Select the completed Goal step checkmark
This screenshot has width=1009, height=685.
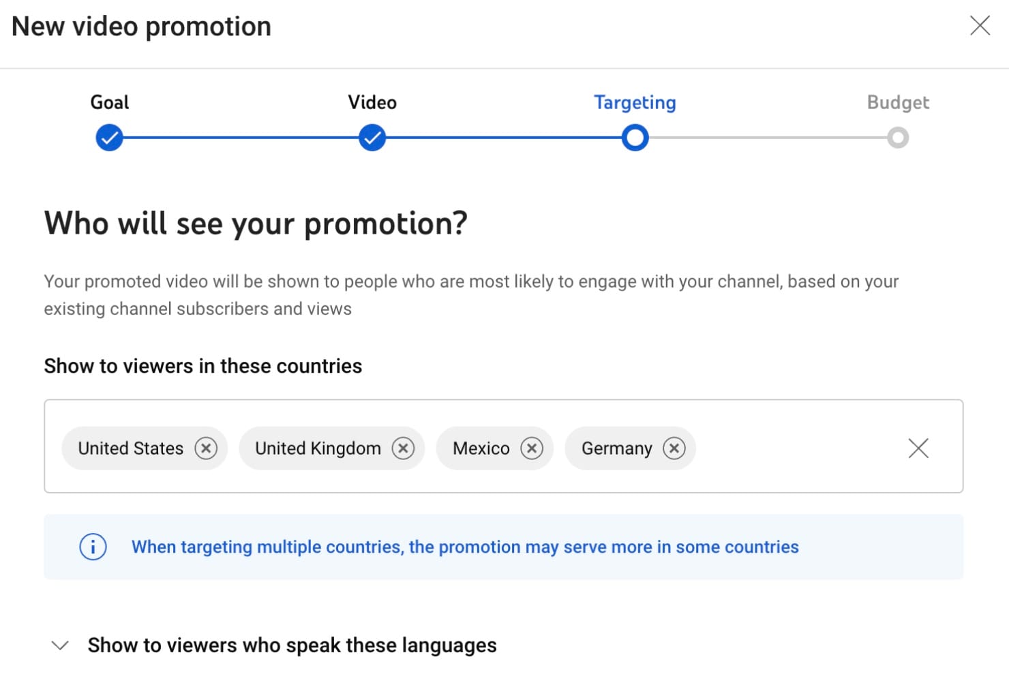109,138
